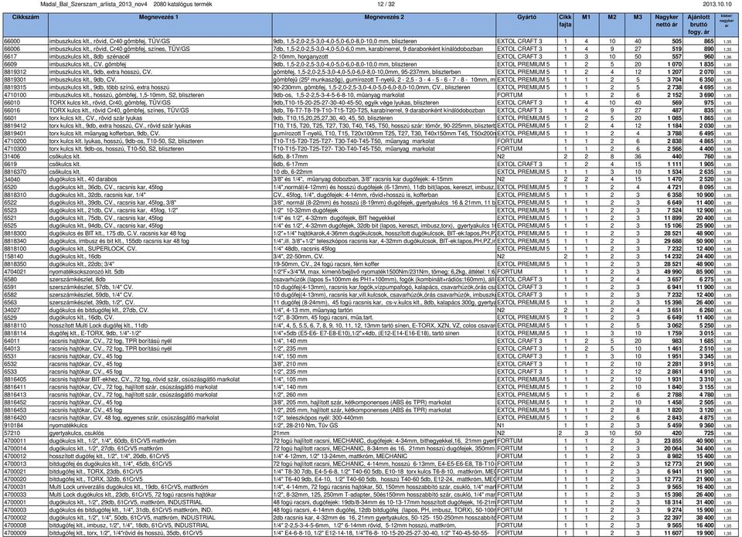742x537 pixels.
Task: Click the net price 29 688
Action: (x=673, y=241)
